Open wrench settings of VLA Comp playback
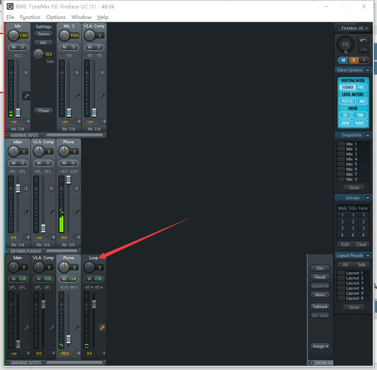377x370 pixels. (51, 212)
